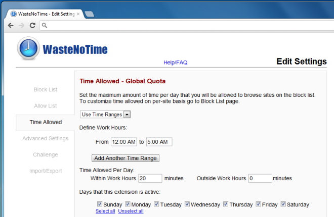This screenshot has width=334, height=217.
Task: Open the Allow List section
Action: [x=46, y=106]
